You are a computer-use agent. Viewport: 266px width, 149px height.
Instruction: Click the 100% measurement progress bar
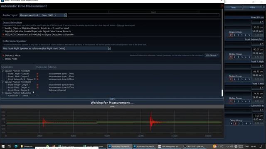(x=112, y=107)
